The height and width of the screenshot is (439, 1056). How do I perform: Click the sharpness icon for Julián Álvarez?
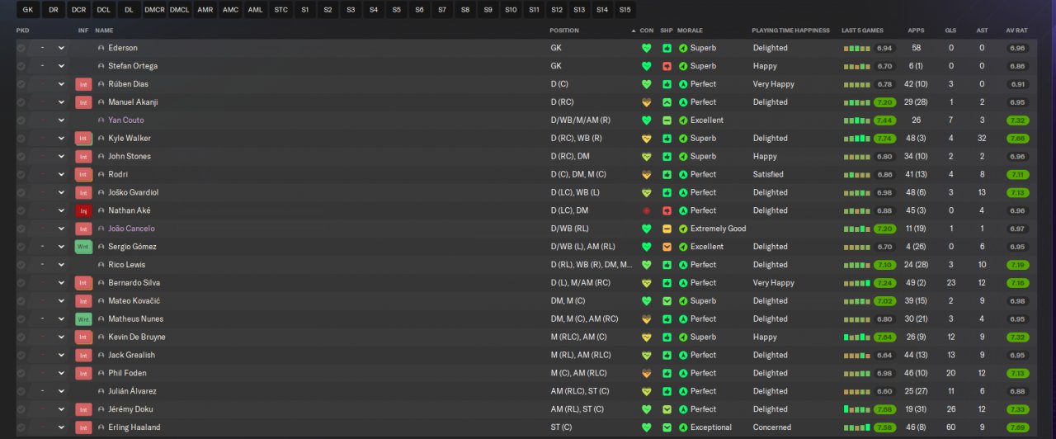point(667,391)
